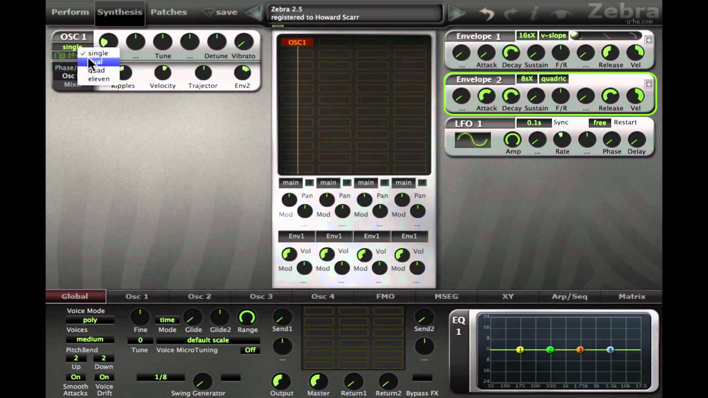708x398 pixels.
Task: Click the OSC 1 Detune knob
Action: pyautogui.click(x=216, y=42)
